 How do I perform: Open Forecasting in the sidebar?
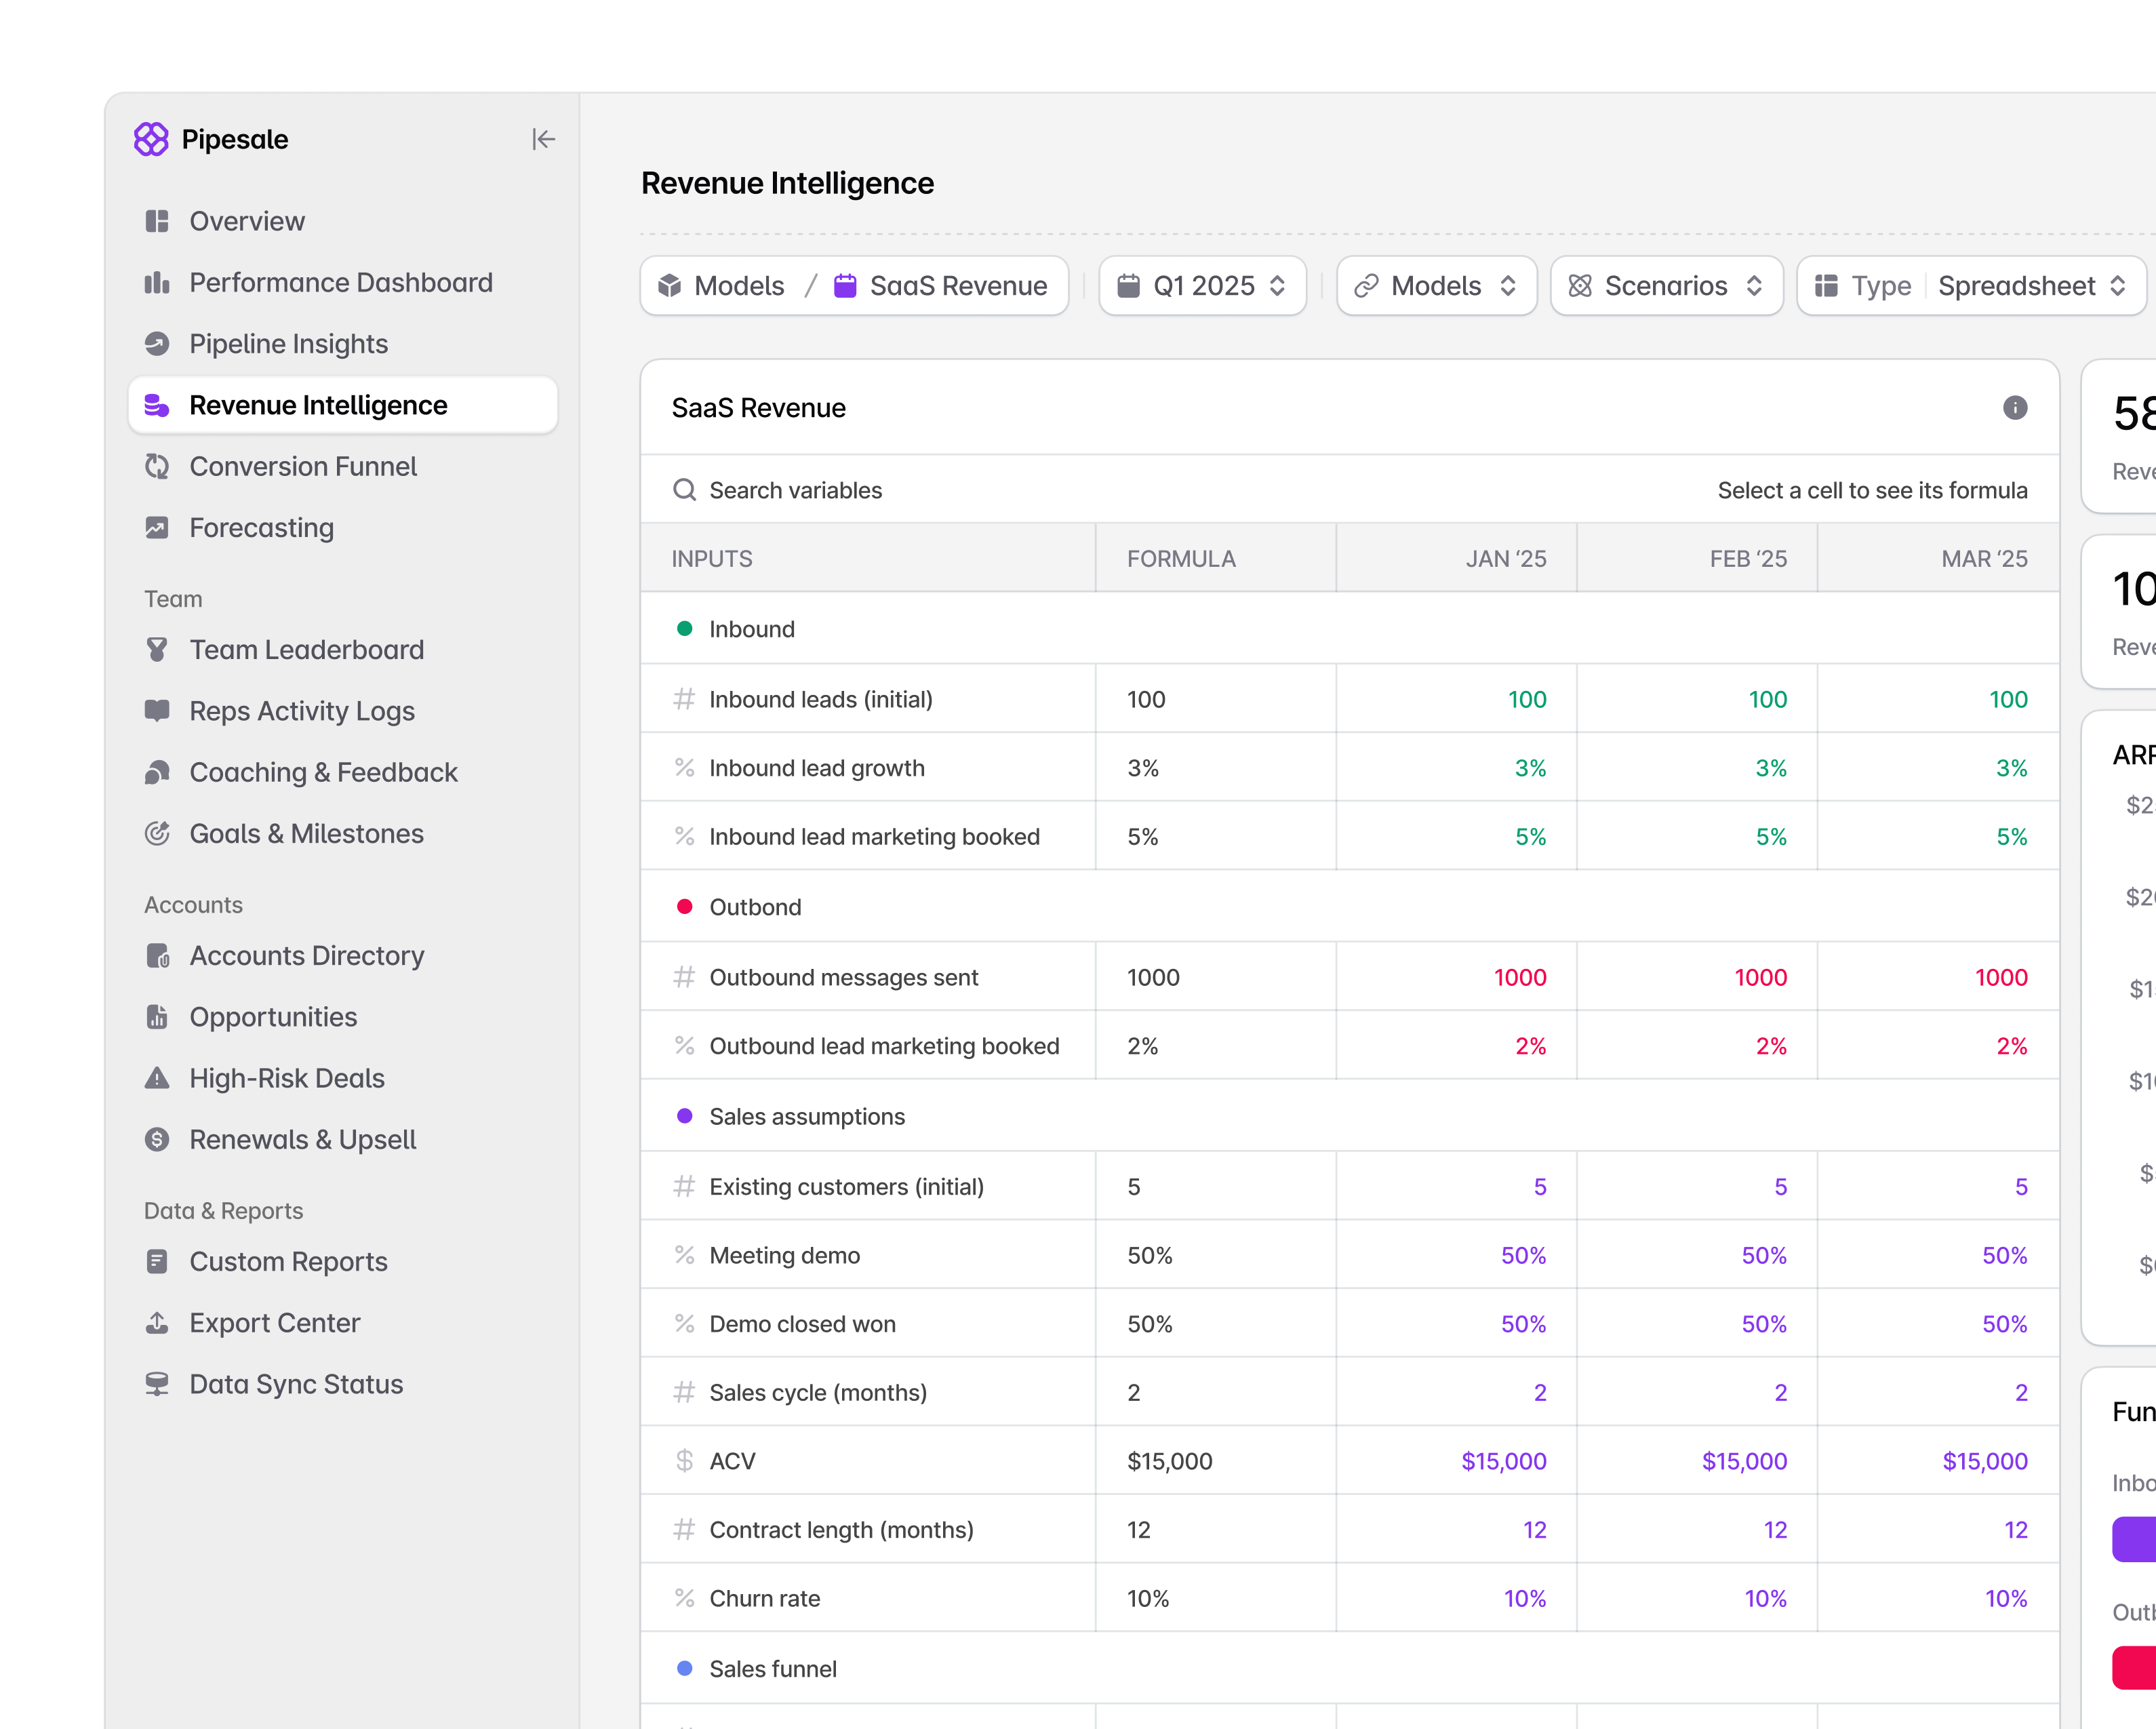pyautogui.click(x=262, y=528)
